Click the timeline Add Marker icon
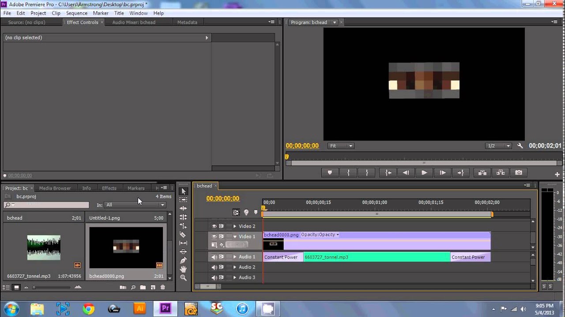The width and height of the screenshot is (565, 317). coord(256,212)
